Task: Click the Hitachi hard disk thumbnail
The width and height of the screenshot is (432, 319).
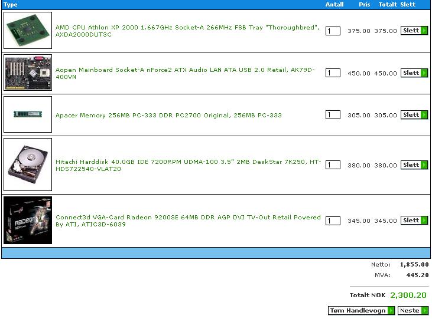Action: tap(28, 165)
